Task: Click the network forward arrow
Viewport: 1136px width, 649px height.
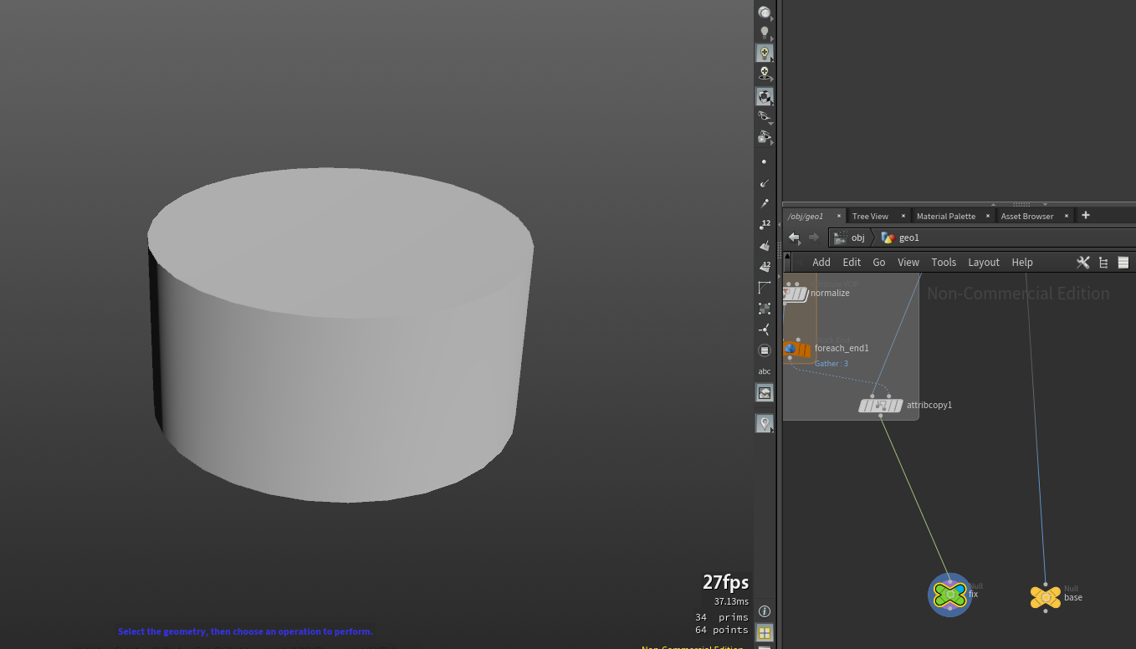Action: pos(813,238)
